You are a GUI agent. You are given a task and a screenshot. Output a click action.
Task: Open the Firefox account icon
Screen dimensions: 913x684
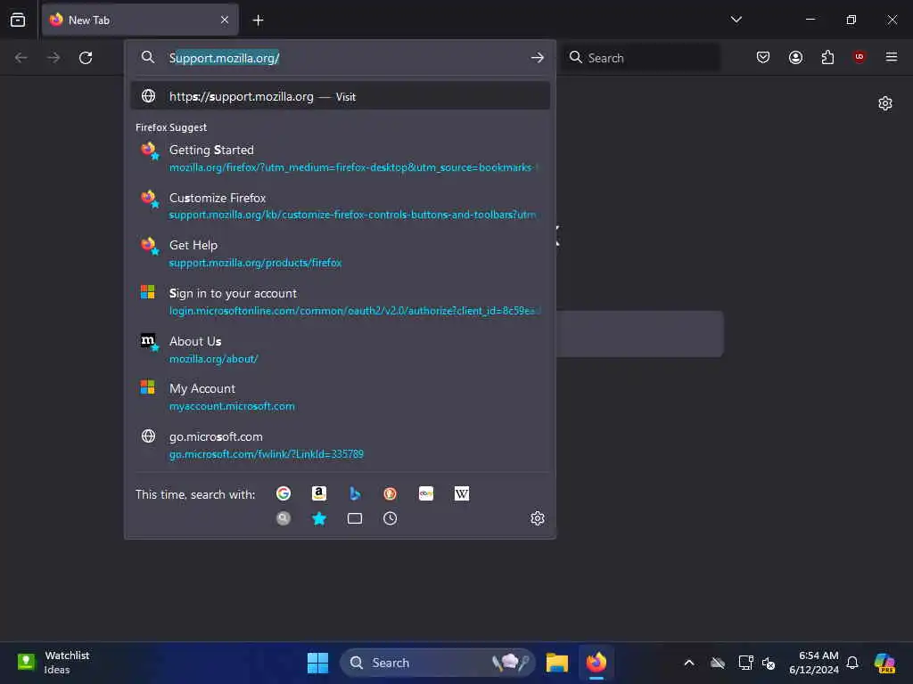point(795,57)
